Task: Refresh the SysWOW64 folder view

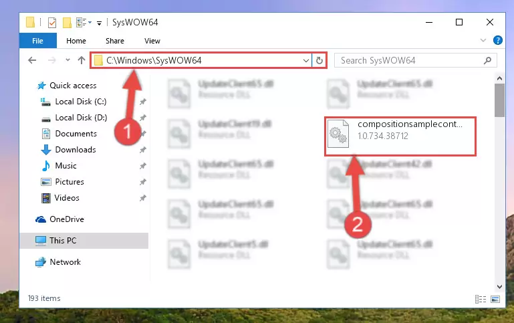Action: [x=319, y=61]
